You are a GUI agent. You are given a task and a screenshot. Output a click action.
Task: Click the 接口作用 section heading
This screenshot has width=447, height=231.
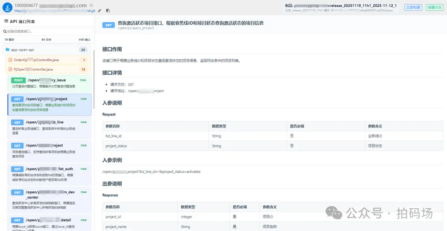(x=112, y=49)
